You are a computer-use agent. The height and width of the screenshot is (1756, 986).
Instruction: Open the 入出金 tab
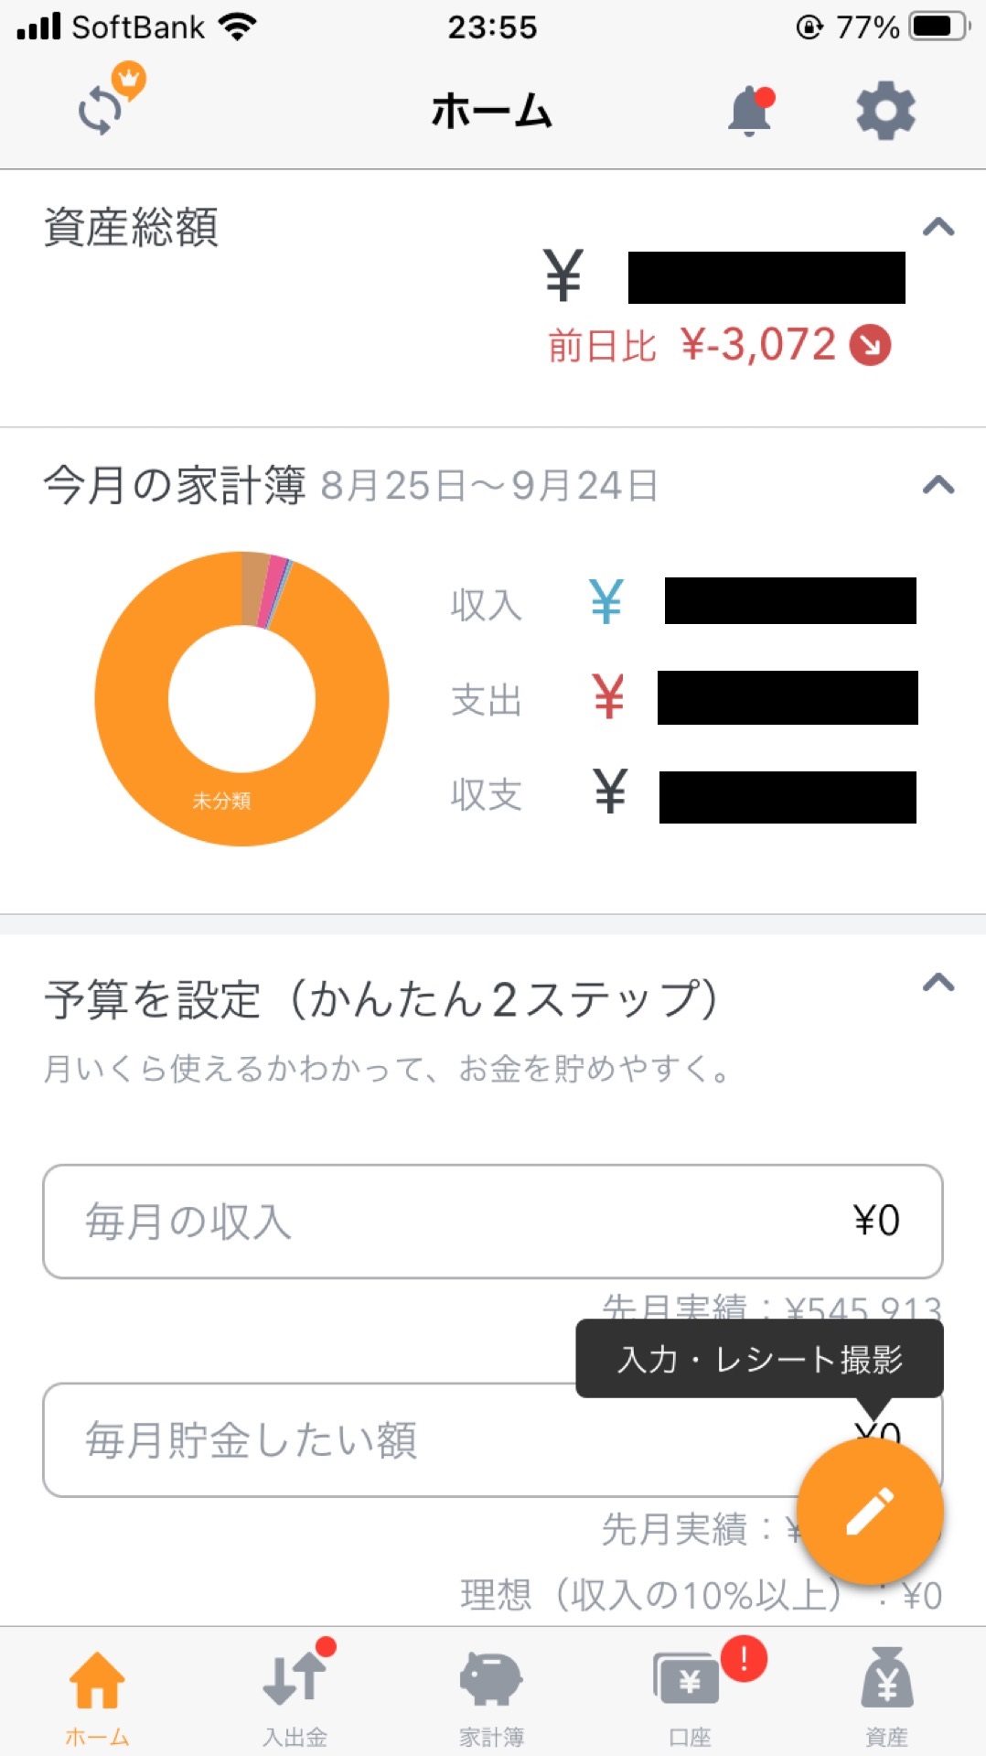coord(295,1693)
